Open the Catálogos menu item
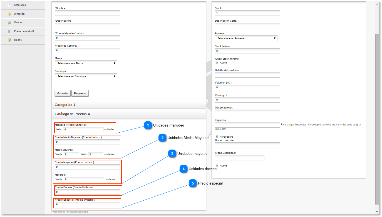Image resolution: width=382 pixels, height=217 pixels. coord(23,5)
